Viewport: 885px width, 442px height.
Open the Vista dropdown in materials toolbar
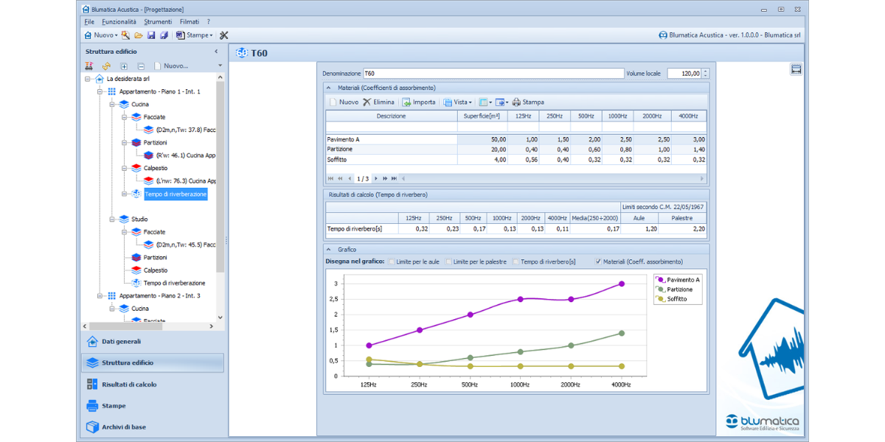tap(457, 102)
